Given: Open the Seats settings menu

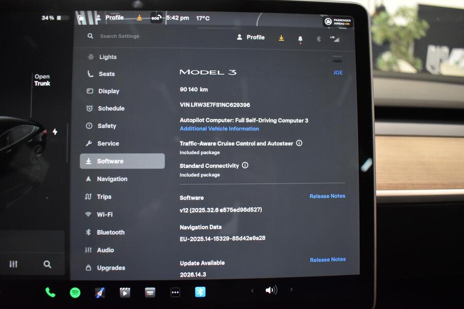Looking at the screenshot, I should point(101,74).
